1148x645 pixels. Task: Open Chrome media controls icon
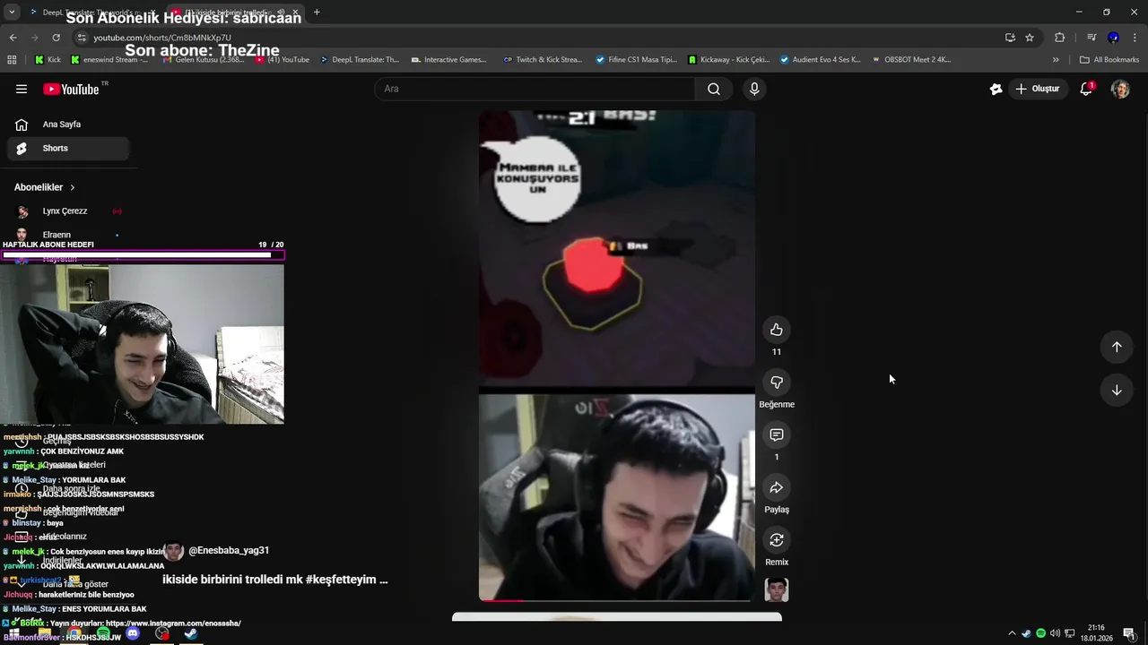pyautogui.click(x=1091, y=38)
